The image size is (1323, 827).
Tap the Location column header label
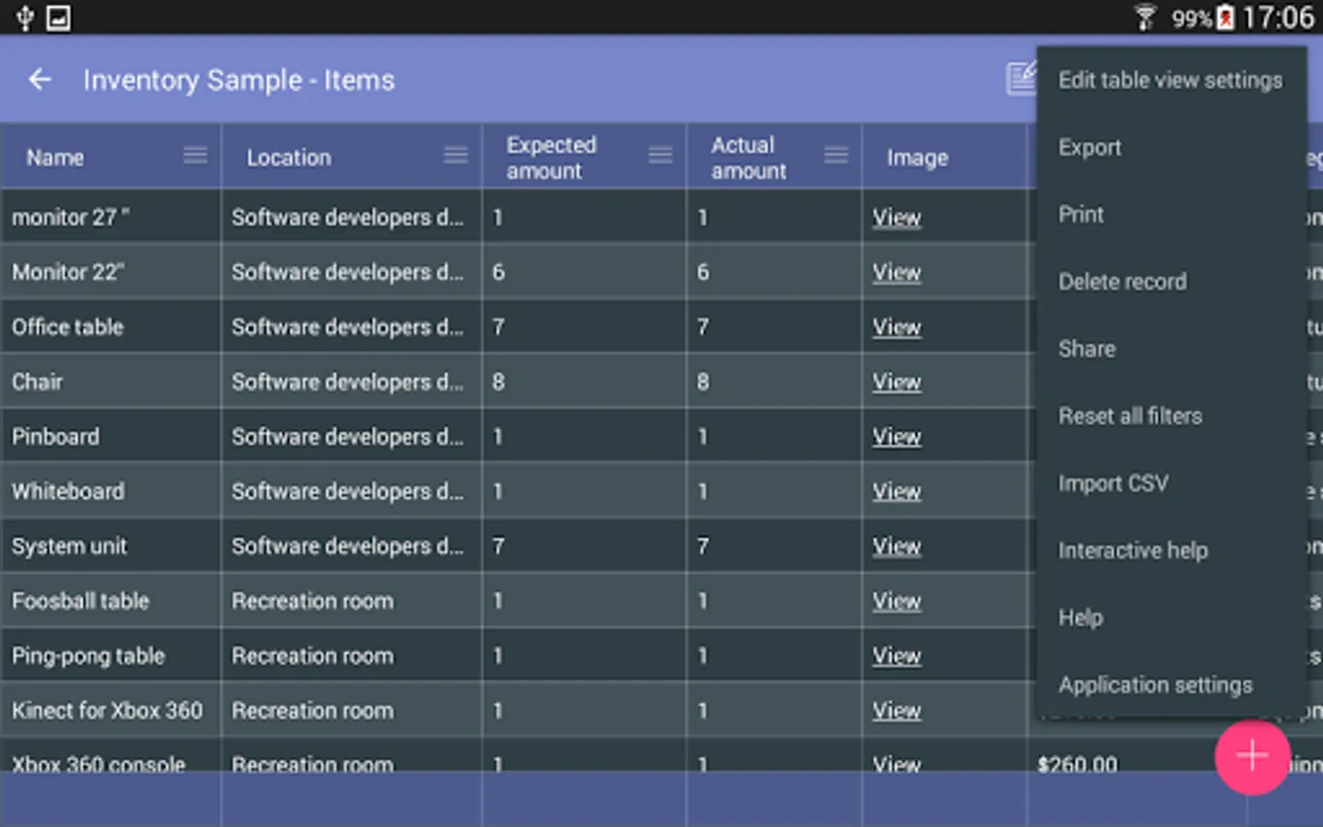288,157
